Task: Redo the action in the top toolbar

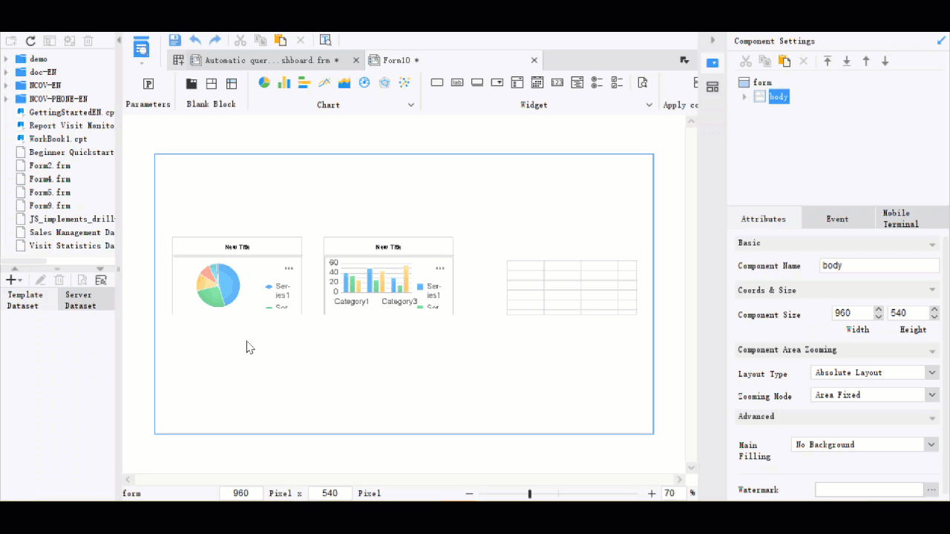Action: pos(215,41)
